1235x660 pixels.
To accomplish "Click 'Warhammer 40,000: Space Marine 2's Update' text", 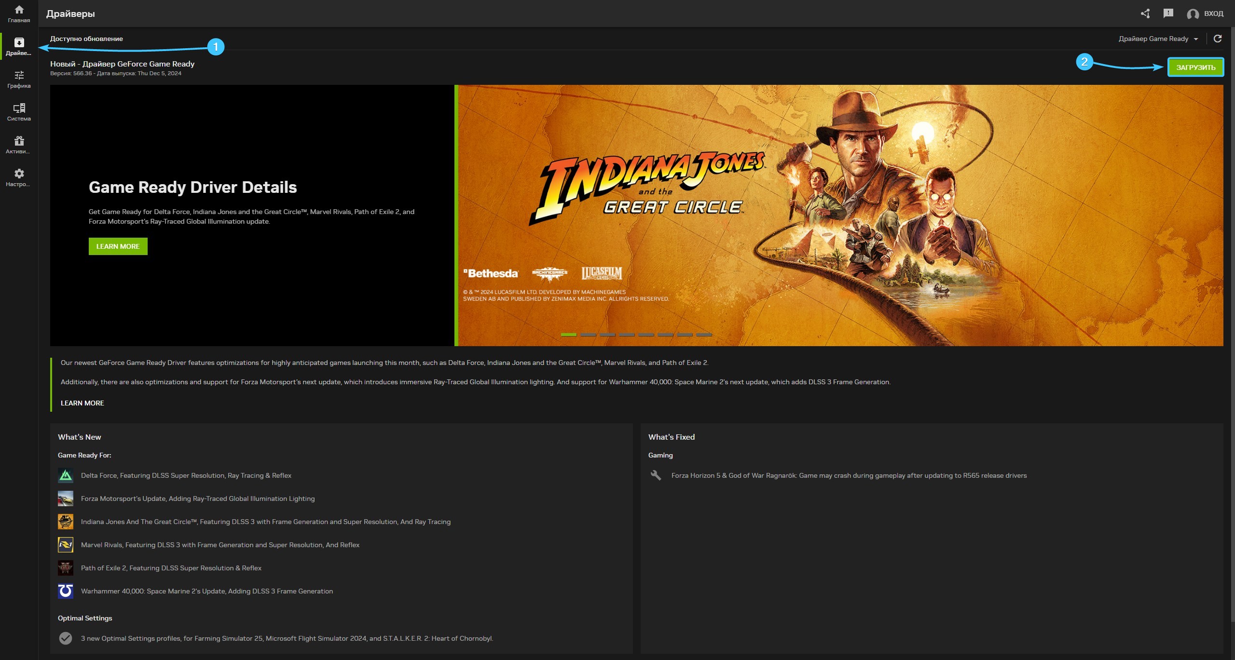I will [x=207, y=591].
